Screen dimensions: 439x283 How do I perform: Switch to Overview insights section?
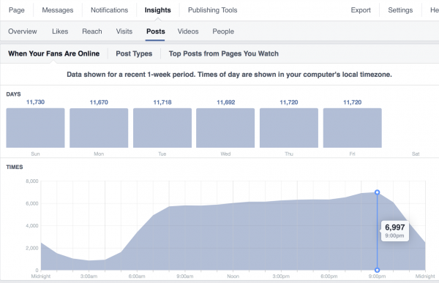[23, 31]
